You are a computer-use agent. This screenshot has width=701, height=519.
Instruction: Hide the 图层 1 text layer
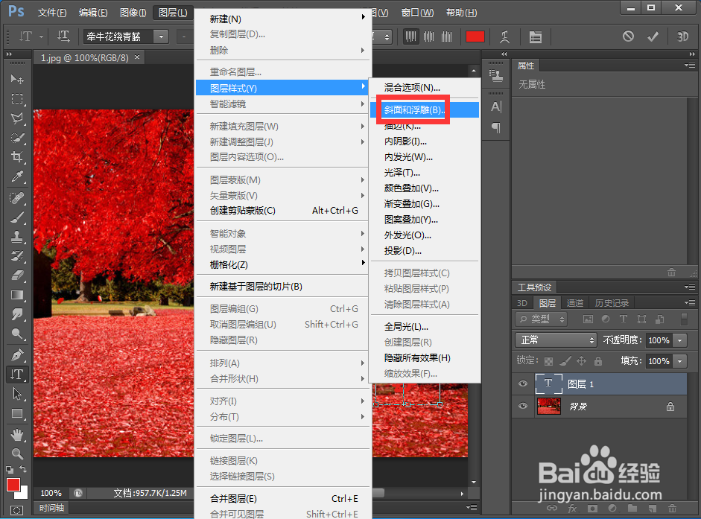[x=522, y=383]
